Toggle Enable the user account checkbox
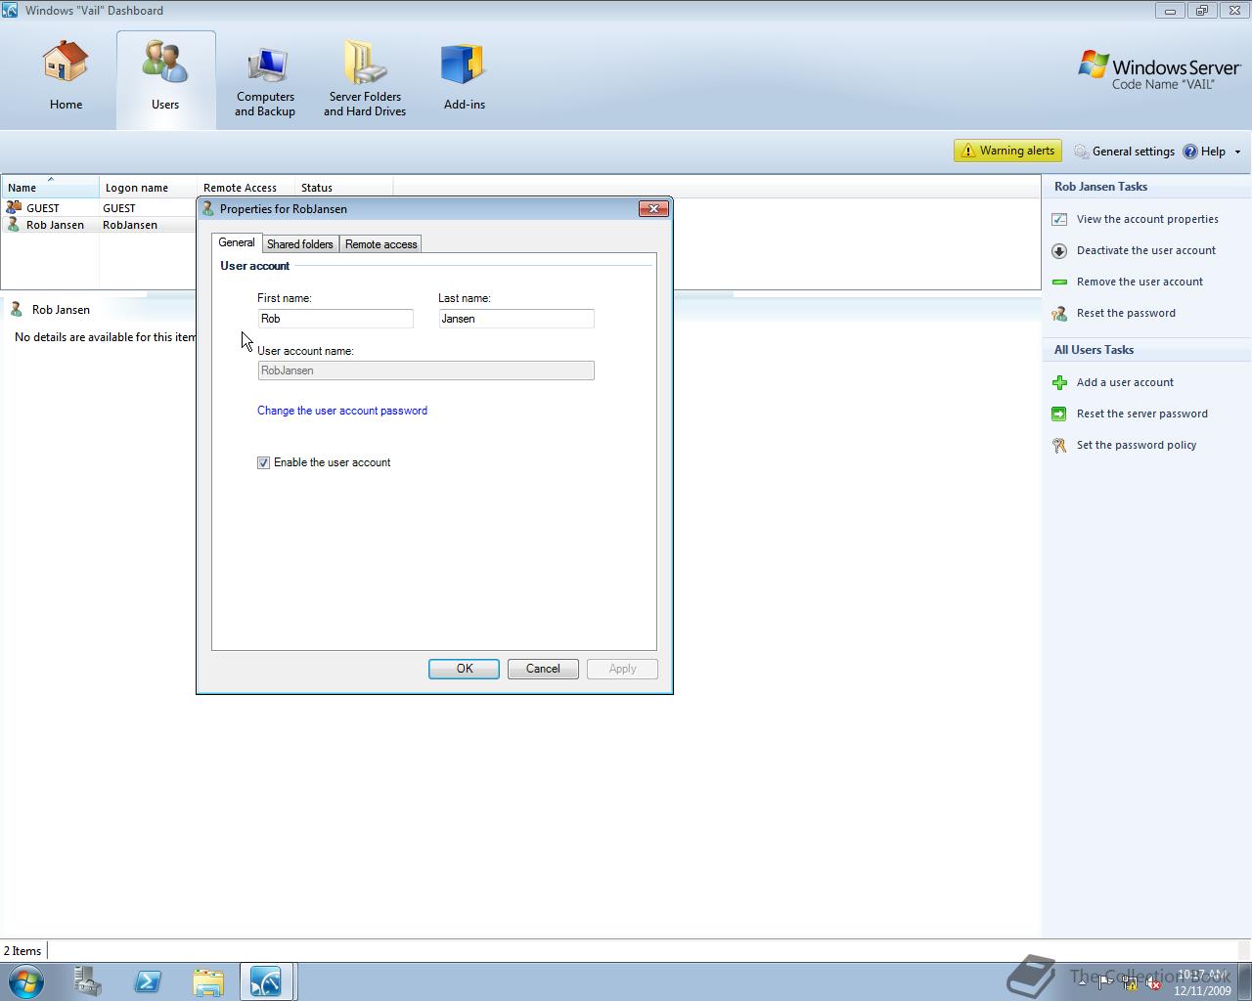This screenshot has height=1001, width=1252. 263,462
